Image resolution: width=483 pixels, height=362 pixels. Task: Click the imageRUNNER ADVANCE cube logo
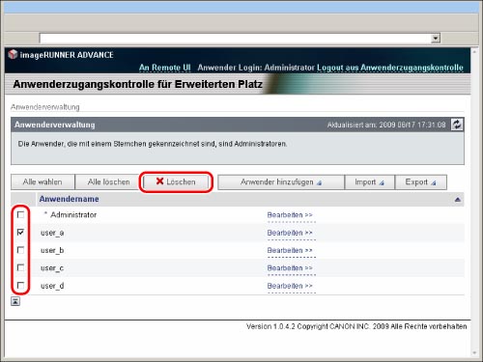(x=13, y=54)
